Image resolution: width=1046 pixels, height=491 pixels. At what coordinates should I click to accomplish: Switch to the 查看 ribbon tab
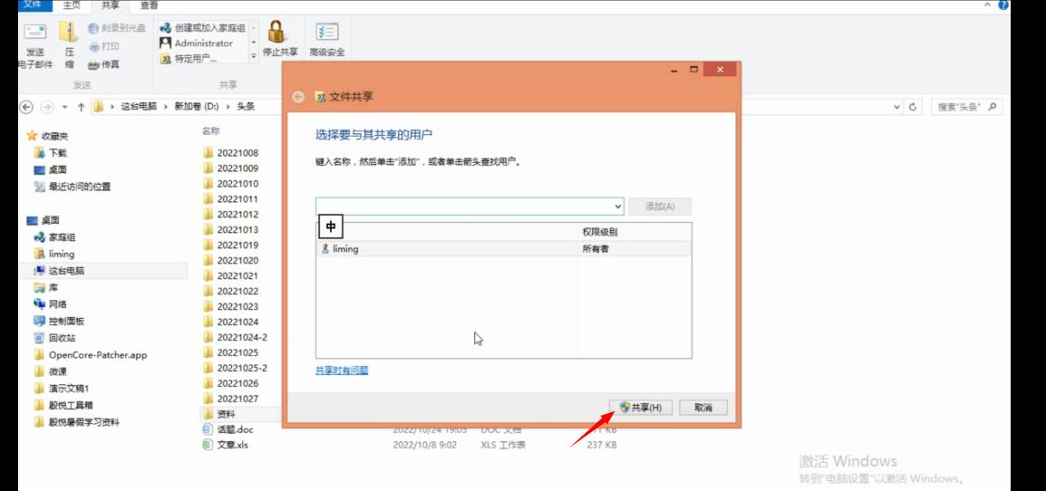pyautogui.click(x=149, y=5)
